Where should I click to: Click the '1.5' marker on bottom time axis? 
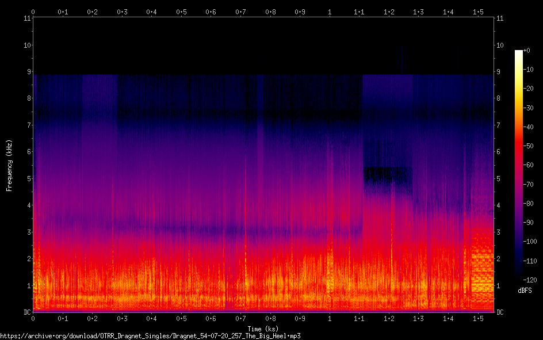click(478, 318)
